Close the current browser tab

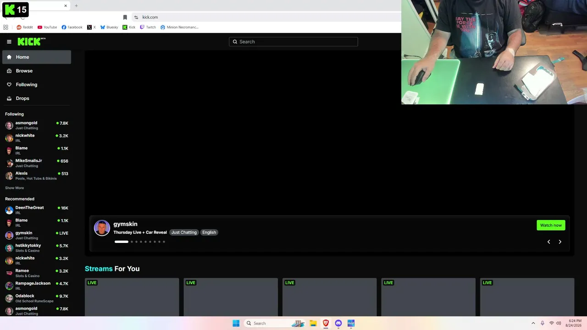66,6
